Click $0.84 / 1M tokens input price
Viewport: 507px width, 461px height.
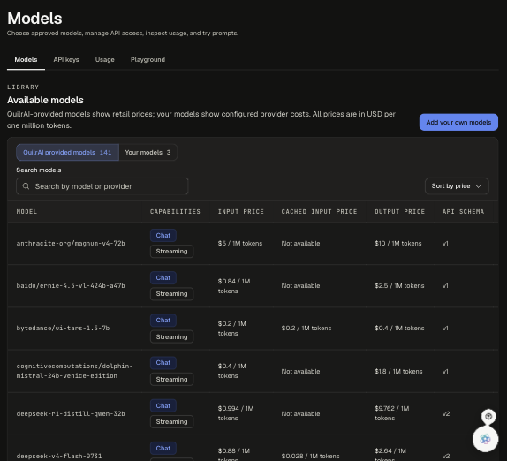234,286
